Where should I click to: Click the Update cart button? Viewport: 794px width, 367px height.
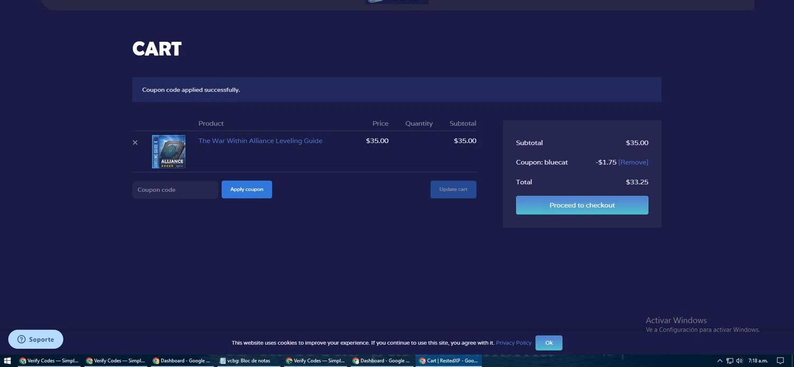[453, 189]
